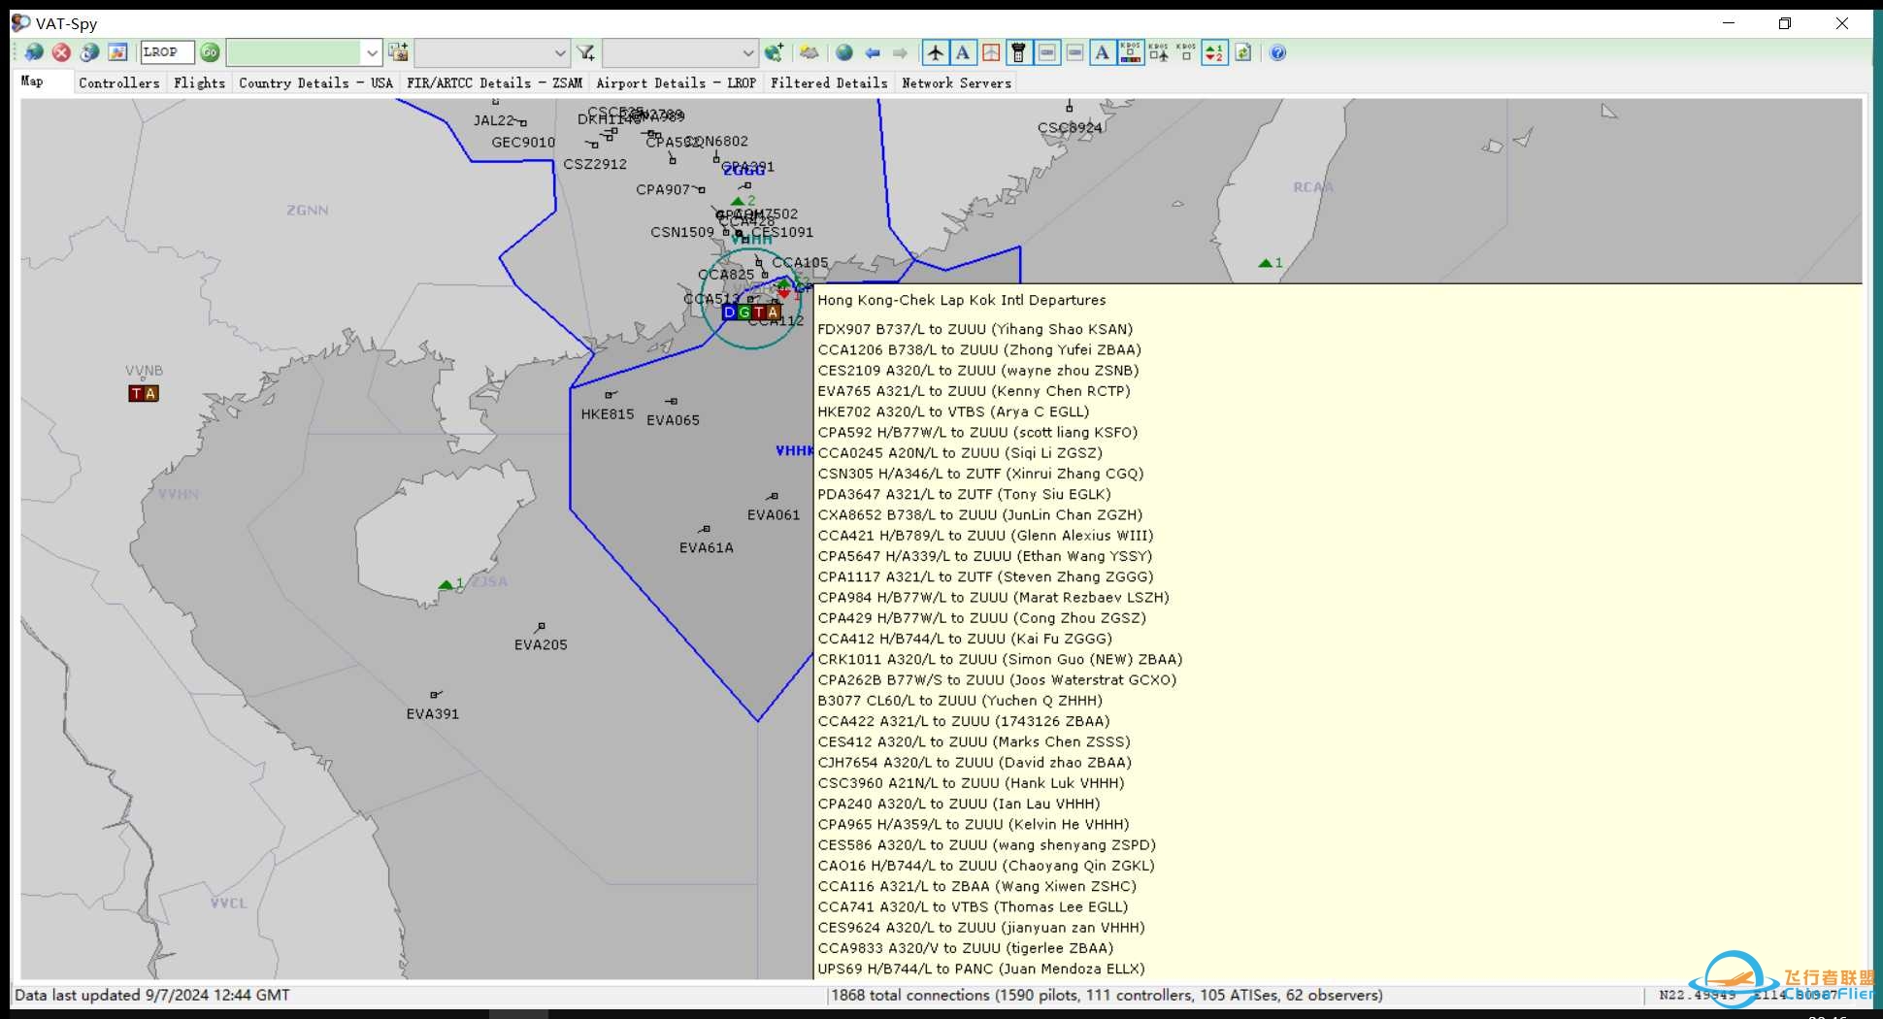Click the icon right of green combo box
The height and width of the screenshot is (1019, 1883).
(x=398, y=52)
